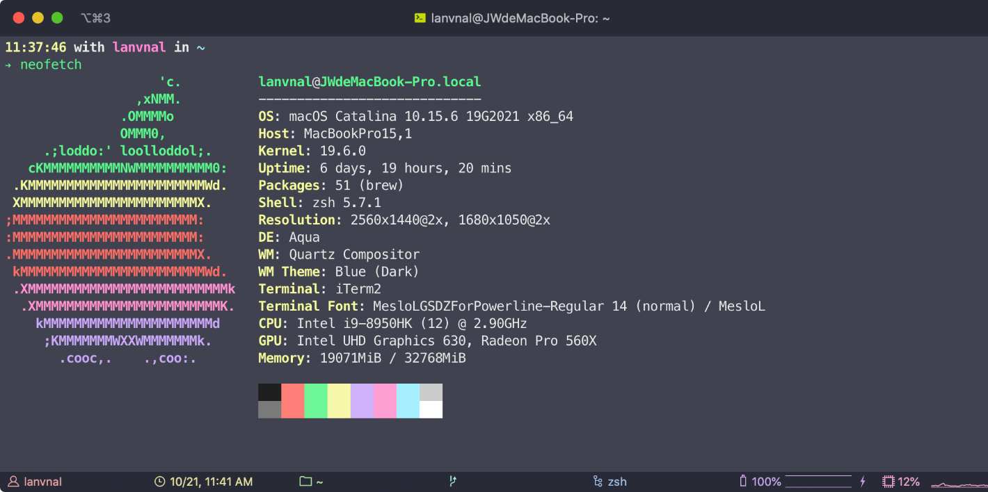Click the window title lanvnal@JWdeMacBook-Pro: ~

click(x=520, y=19)
